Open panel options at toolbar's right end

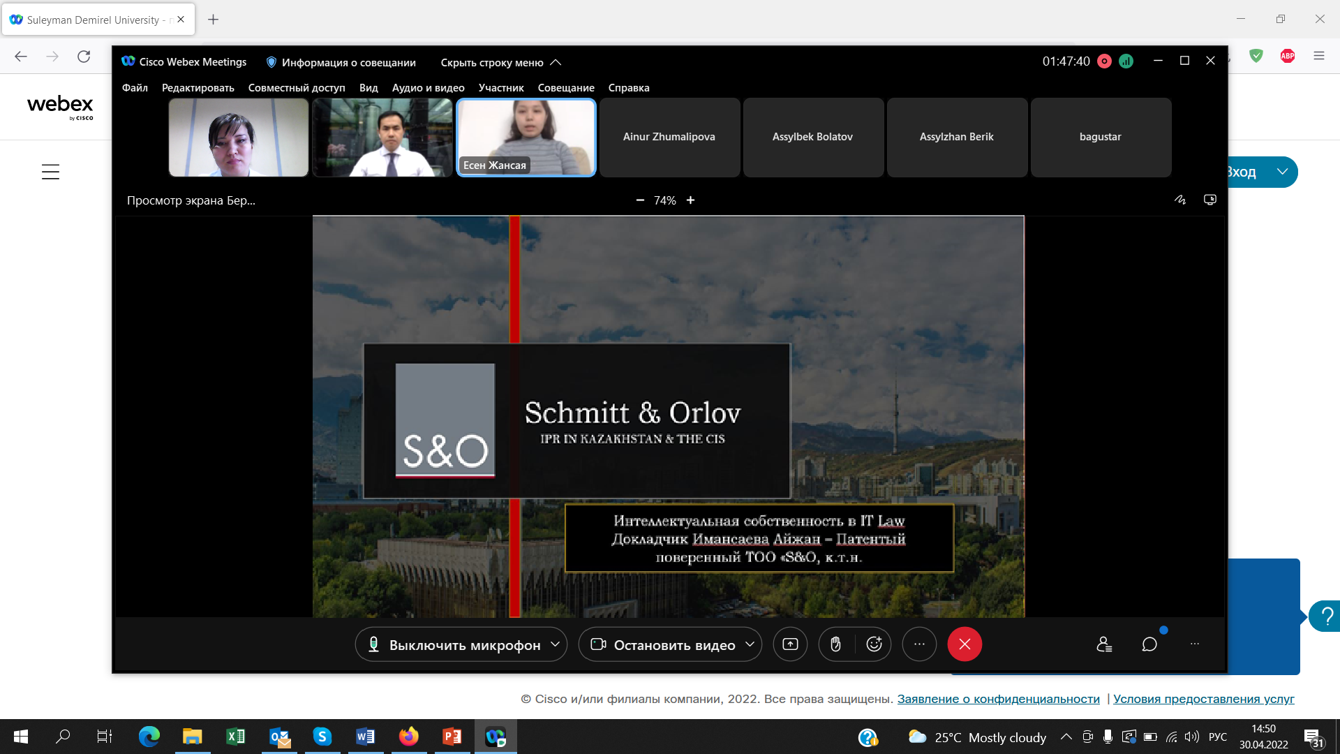point(1195,644)
